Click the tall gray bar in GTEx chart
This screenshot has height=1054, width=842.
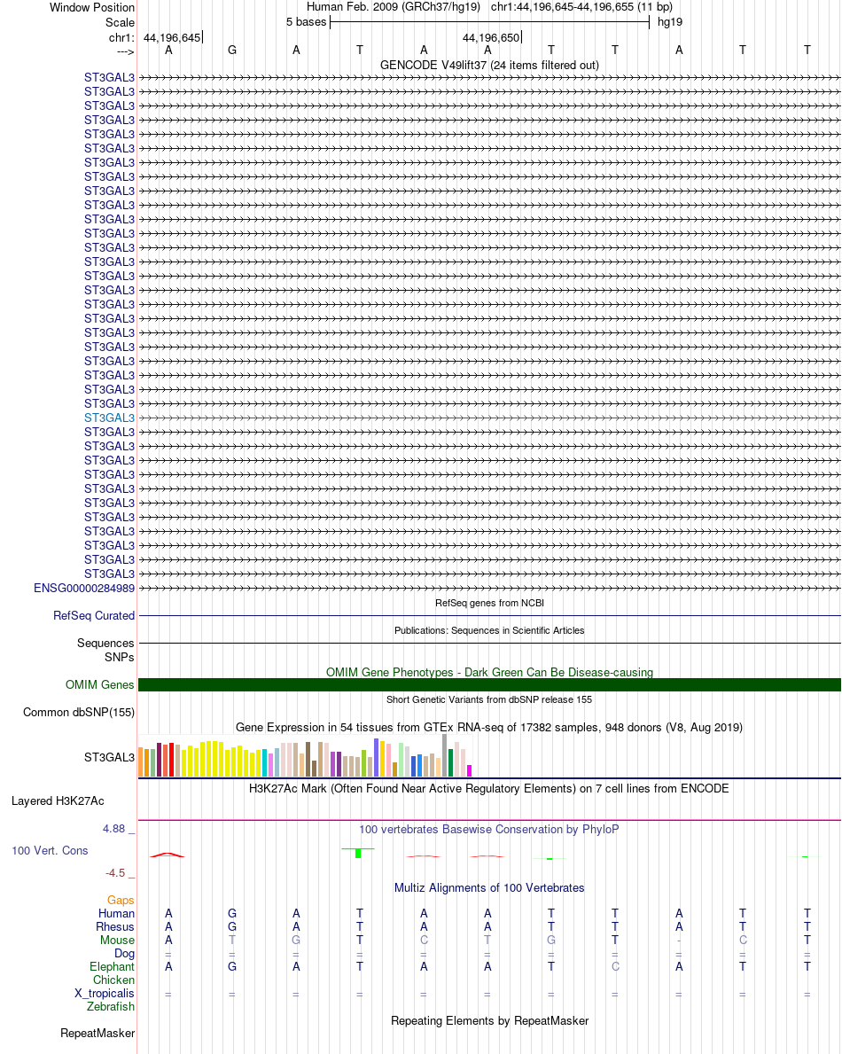coord(445,755)
